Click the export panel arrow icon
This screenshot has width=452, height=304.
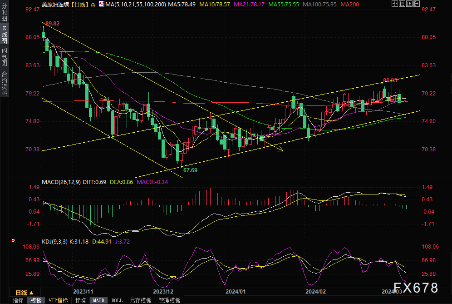tap(417, 4)
